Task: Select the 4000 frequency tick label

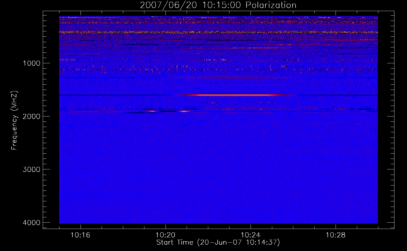Action: (x=31, y=223)
